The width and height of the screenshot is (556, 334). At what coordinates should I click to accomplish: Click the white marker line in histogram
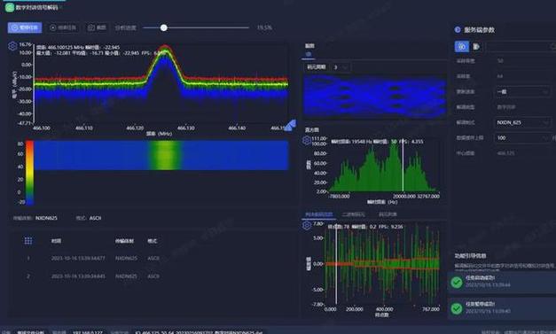click(x=403, y=165)
